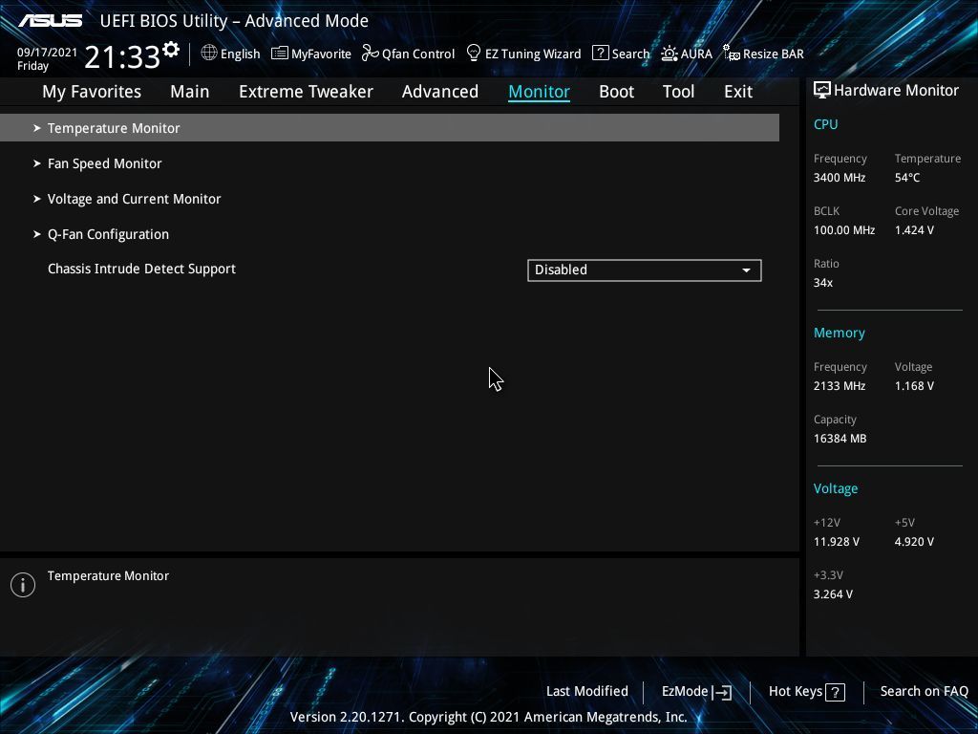Expand the Fan Speed Monitor arrow
Image resolution: width=978 pixels, height=734 pixels.
click(x=37, y=163)
